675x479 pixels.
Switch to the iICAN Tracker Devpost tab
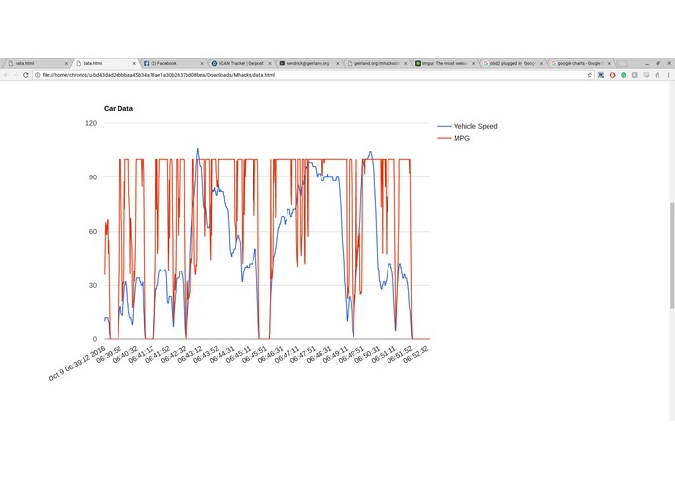pos(239,64)
